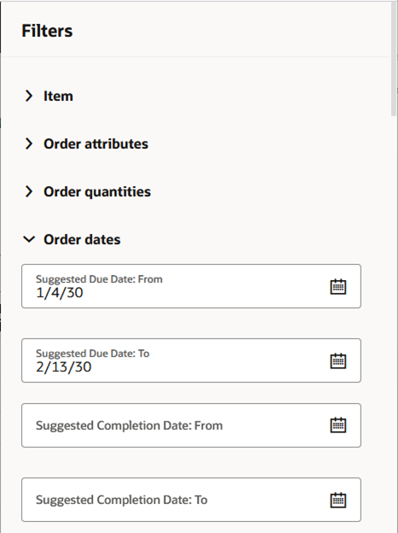Open calendar picker for Suggested Due Date: To
This screenshot has width=398, height=533.
(x=338, y=360)
